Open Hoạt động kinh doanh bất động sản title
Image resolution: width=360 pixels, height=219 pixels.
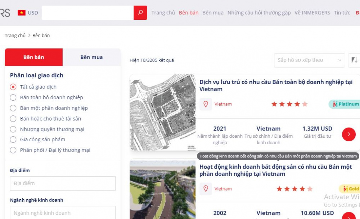[x=275, y=170]
